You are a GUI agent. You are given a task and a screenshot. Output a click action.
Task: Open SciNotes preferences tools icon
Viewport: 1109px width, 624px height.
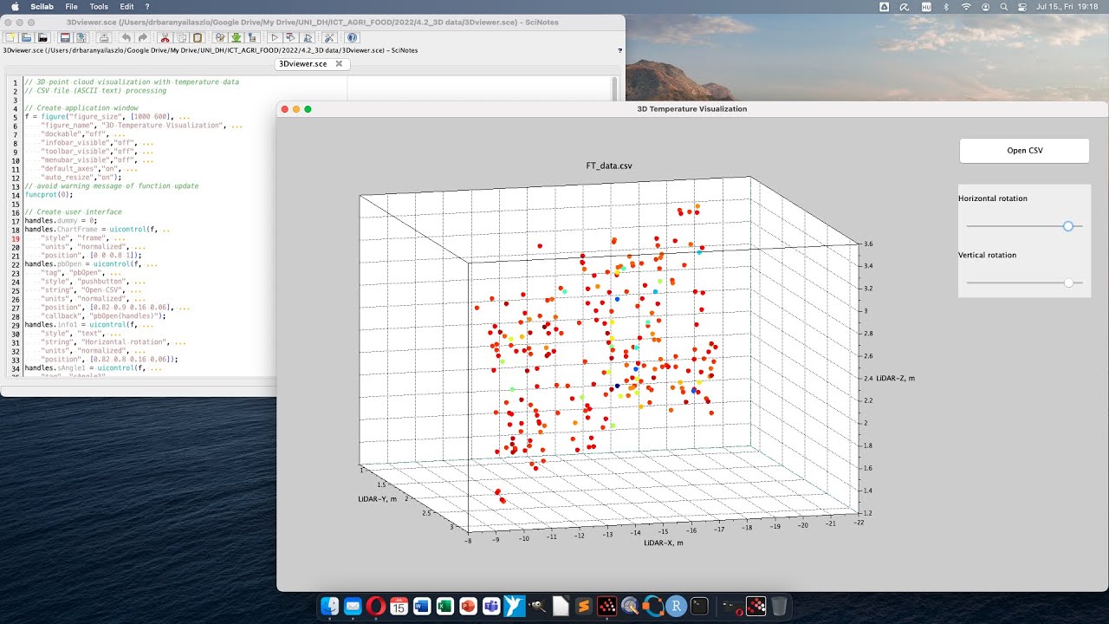click(329, 37)
